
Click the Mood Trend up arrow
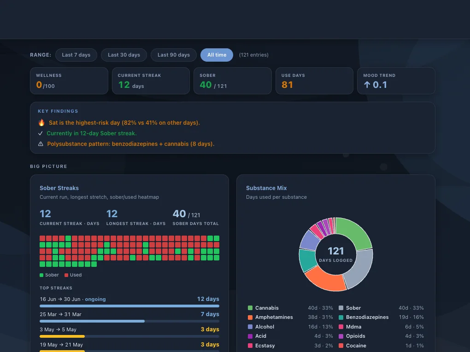point(367,85)
